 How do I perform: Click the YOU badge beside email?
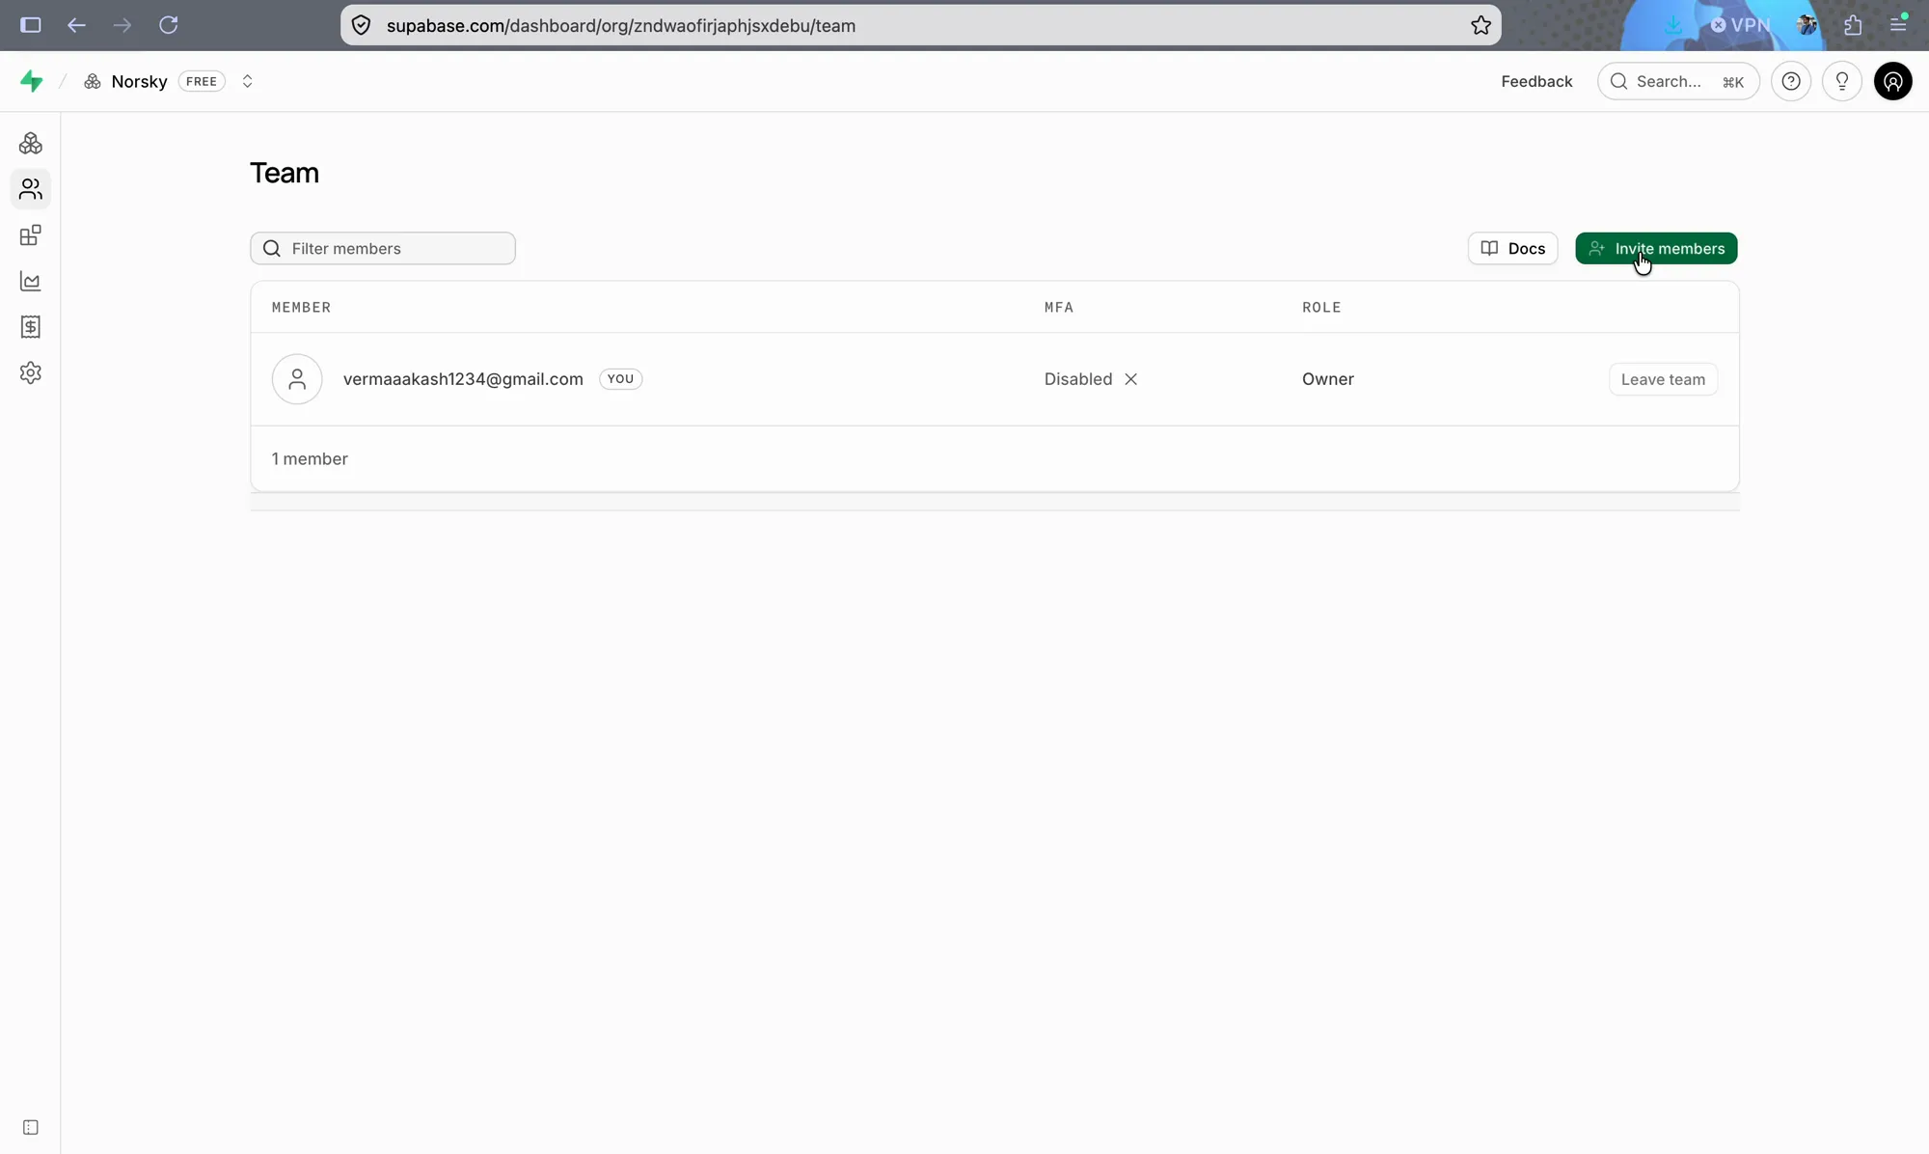(x=620, y=379)
